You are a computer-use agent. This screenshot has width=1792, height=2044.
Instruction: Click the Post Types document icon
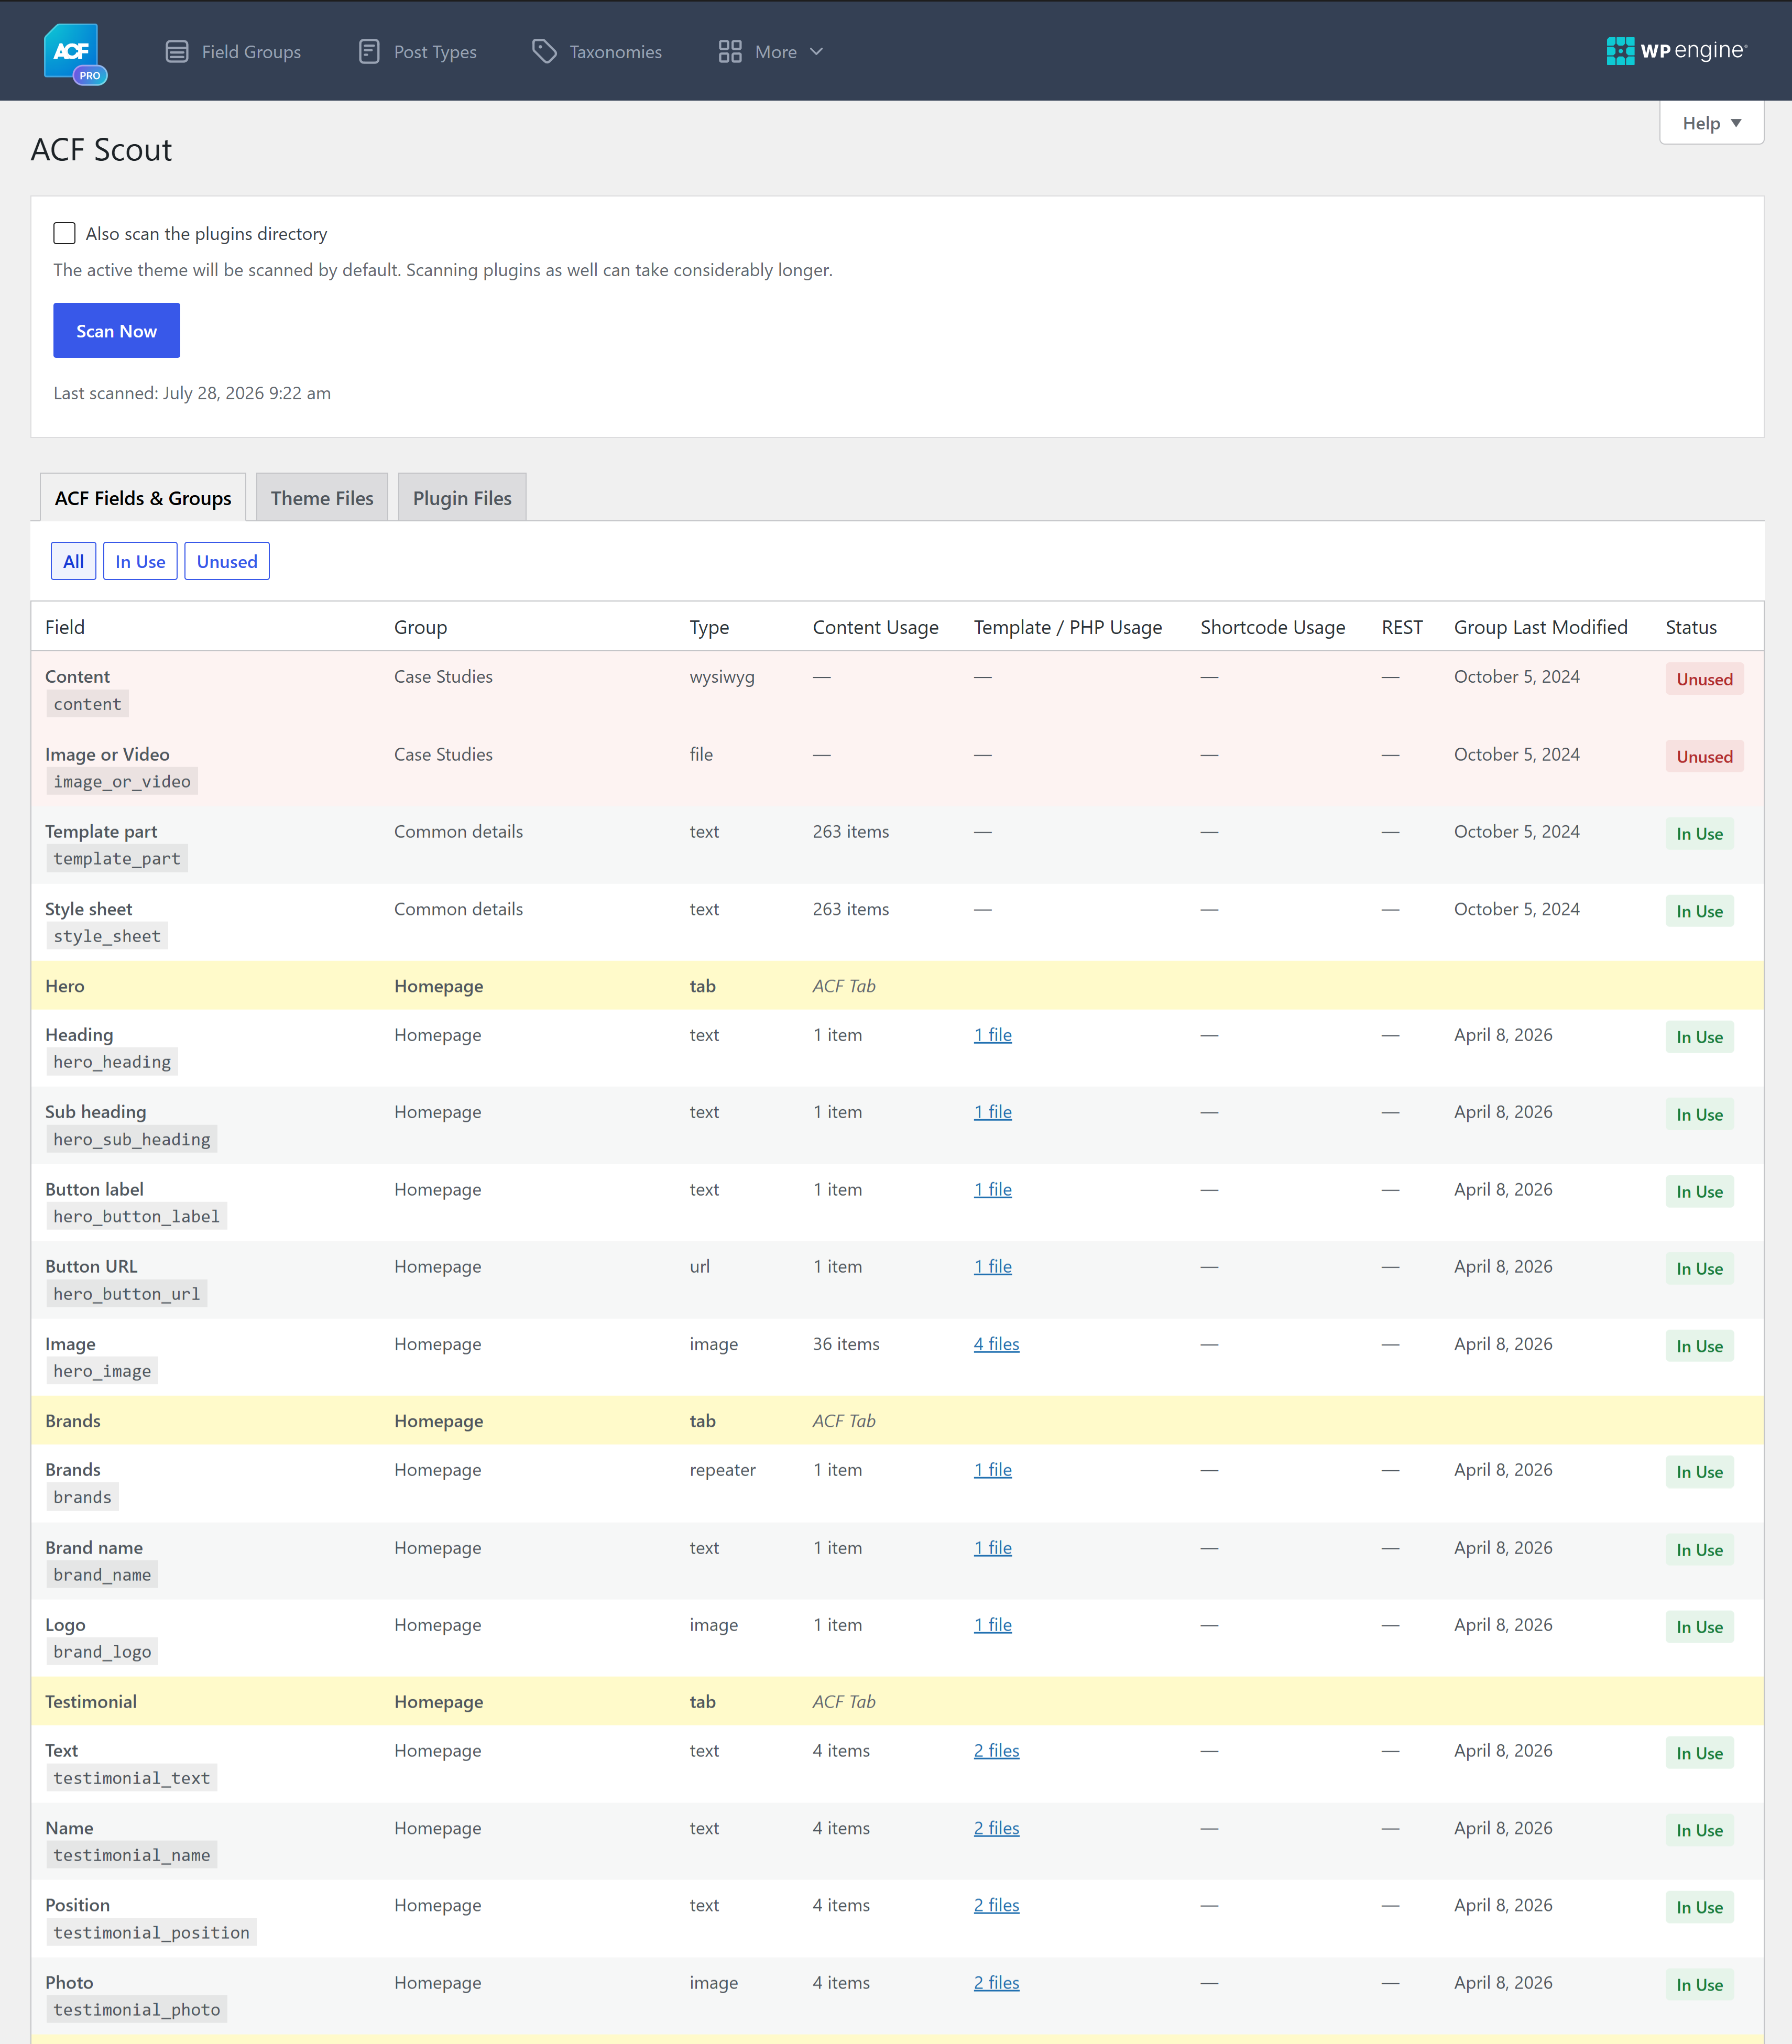pos(369,52)
